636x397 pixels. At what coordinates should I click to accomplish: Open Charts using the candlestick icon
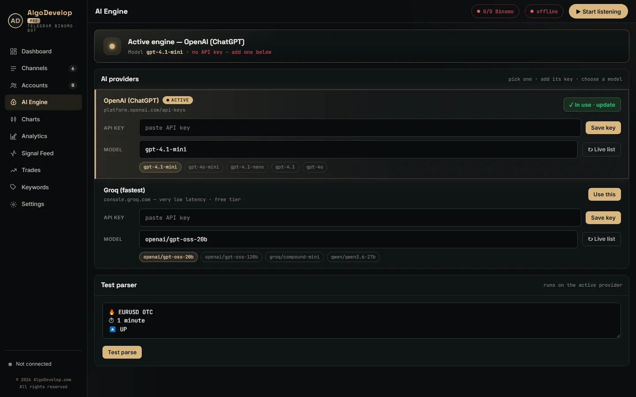click(x=13, y=120)
